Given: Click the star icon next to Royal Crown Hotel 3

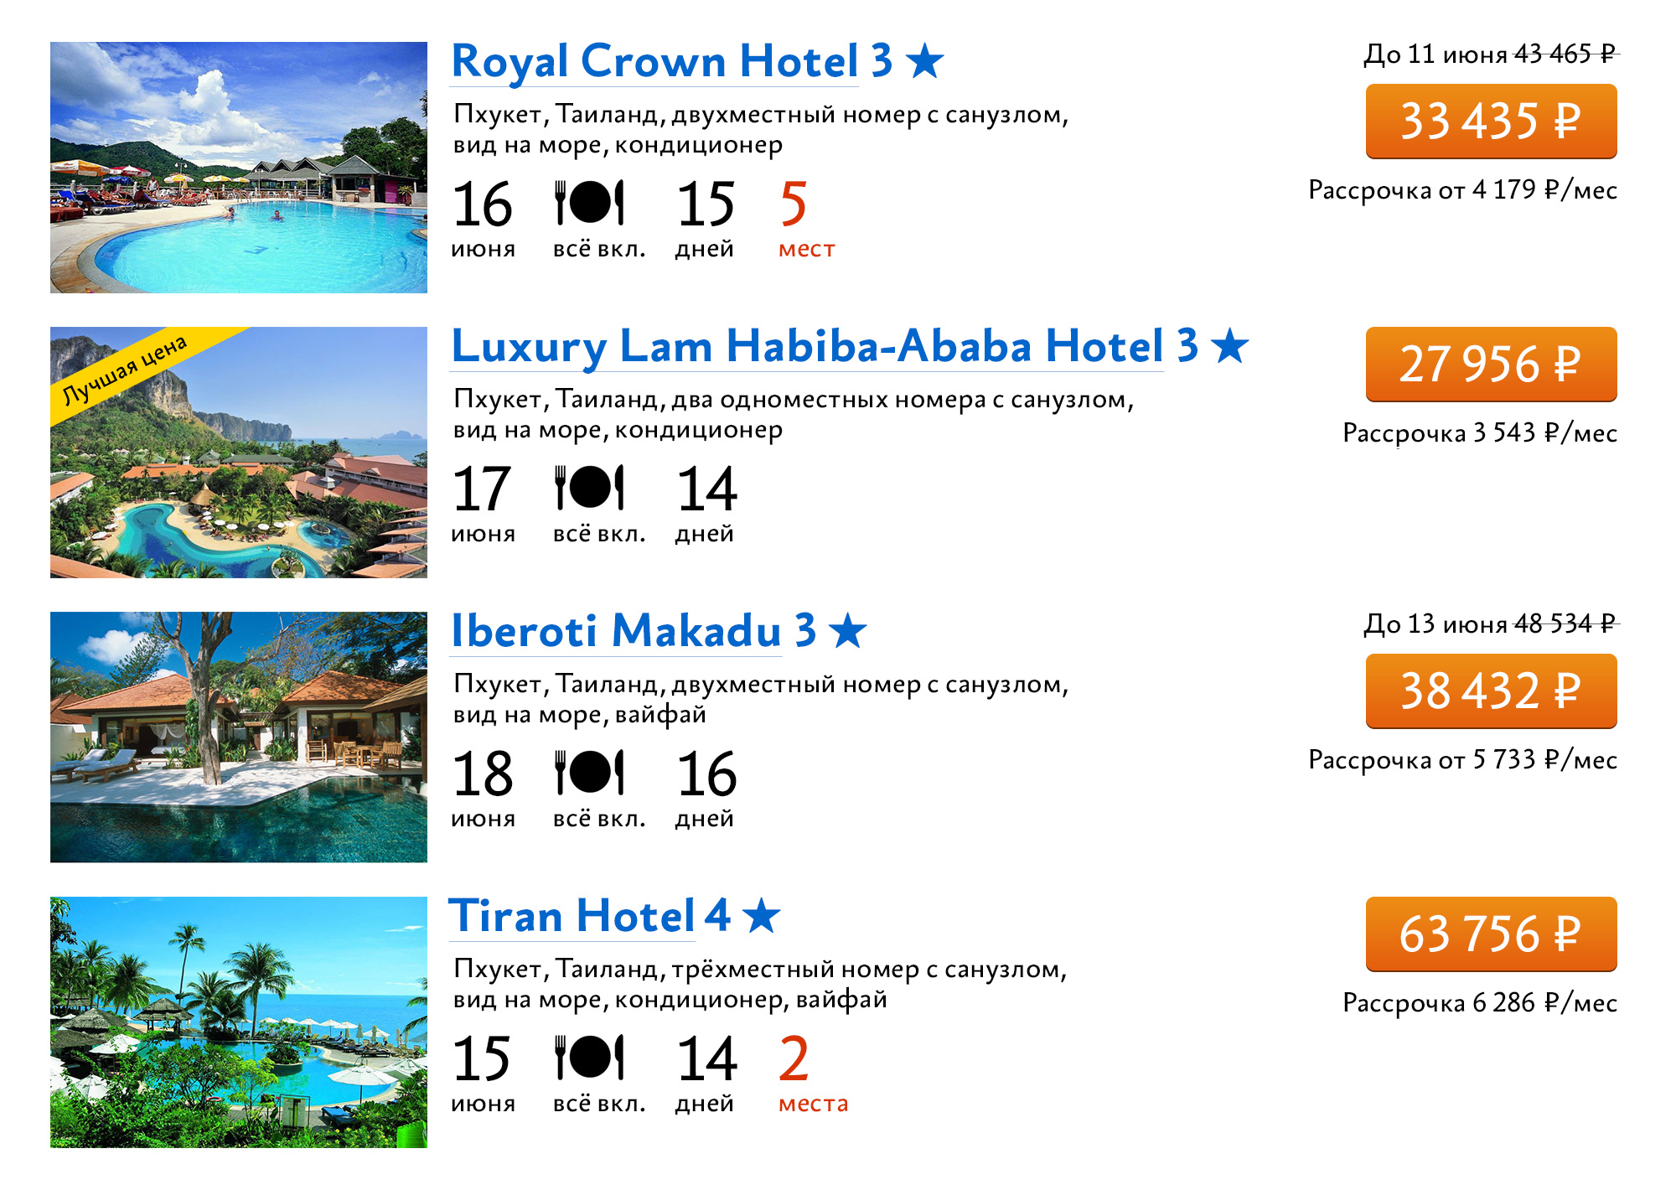Looking at the screenshot, I should 925,61.
